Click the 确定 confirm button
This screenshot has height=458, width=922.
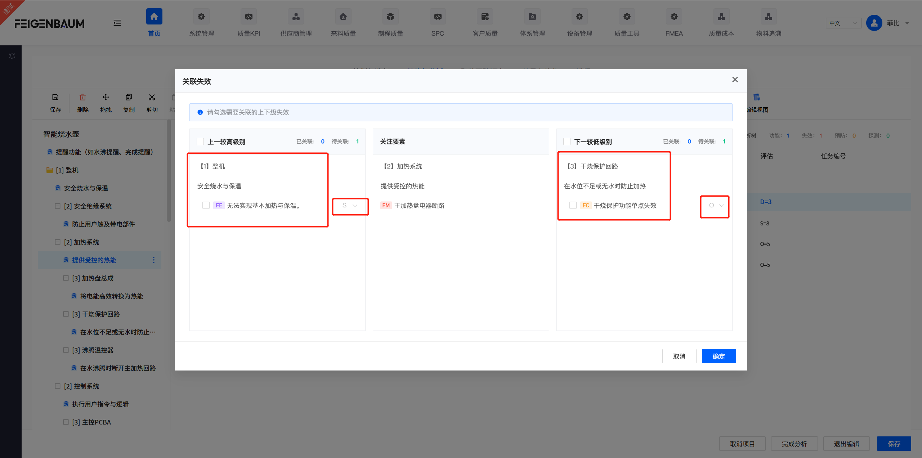(x=719, y=356)
